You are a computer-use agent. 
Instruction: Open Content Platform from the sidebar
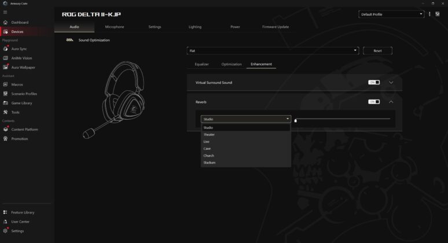(24, 130)
